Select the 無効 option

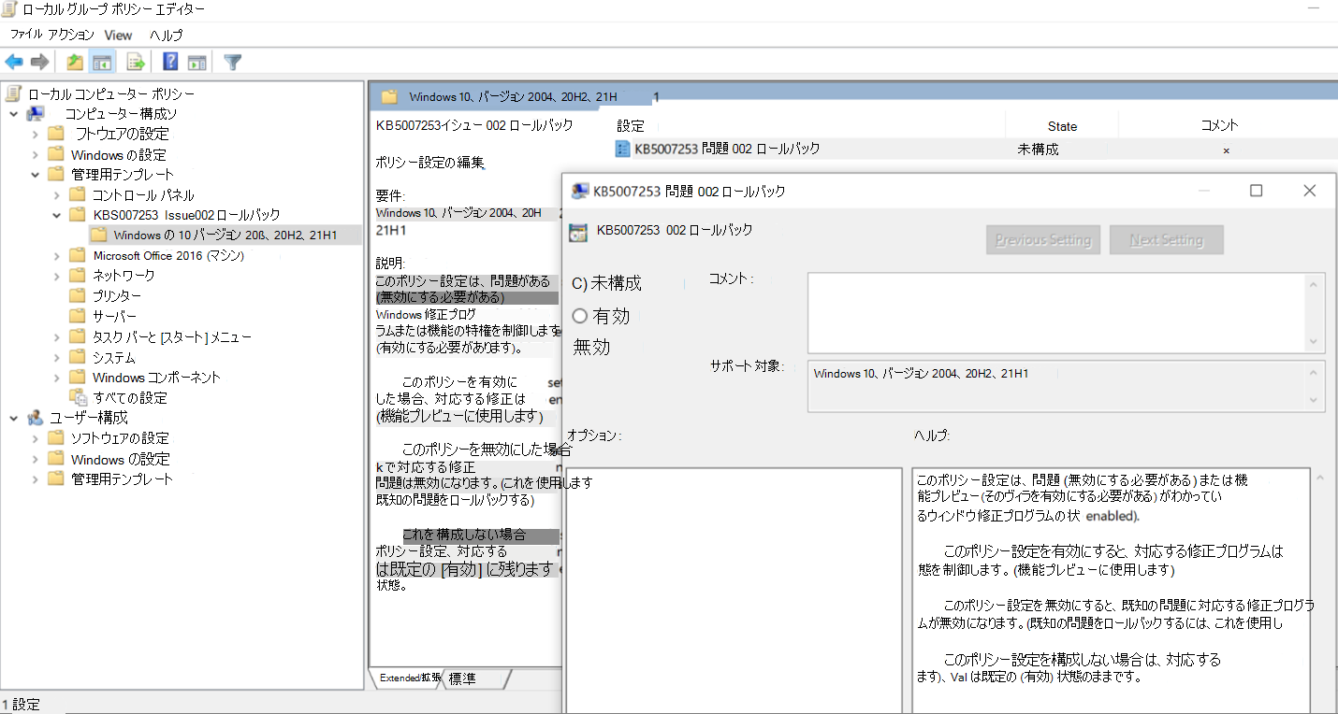(x=591, y=347)
